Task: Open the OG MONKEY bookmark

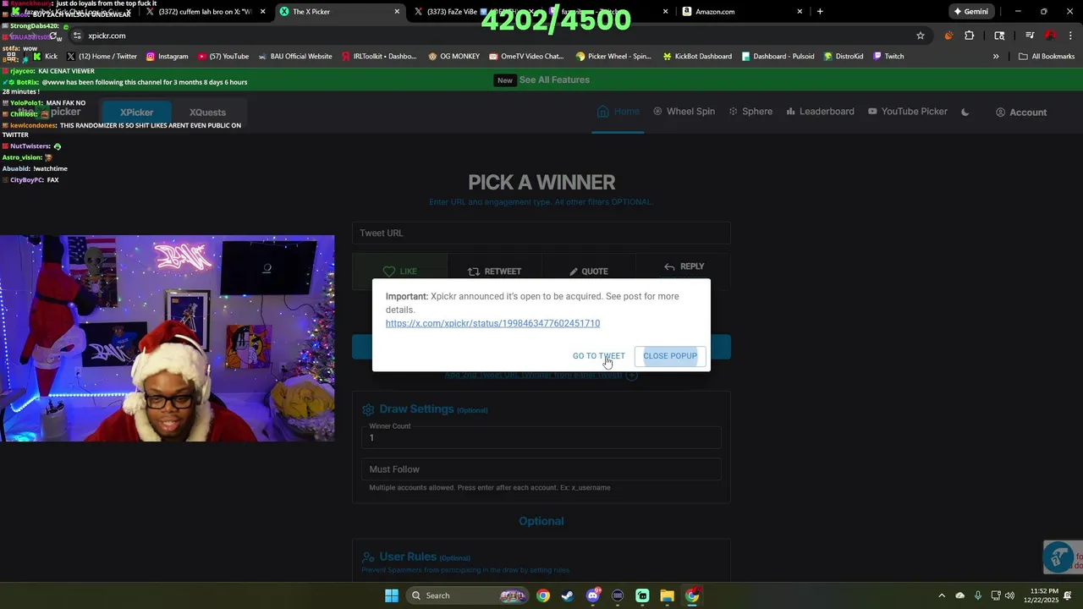Action: [454, 57]
